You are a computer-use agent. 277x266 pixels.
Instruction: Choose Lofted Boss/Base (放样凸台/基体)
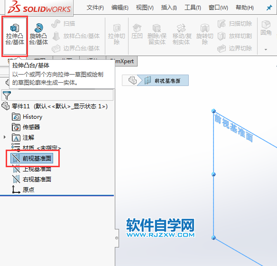click(x=76, y=36)
